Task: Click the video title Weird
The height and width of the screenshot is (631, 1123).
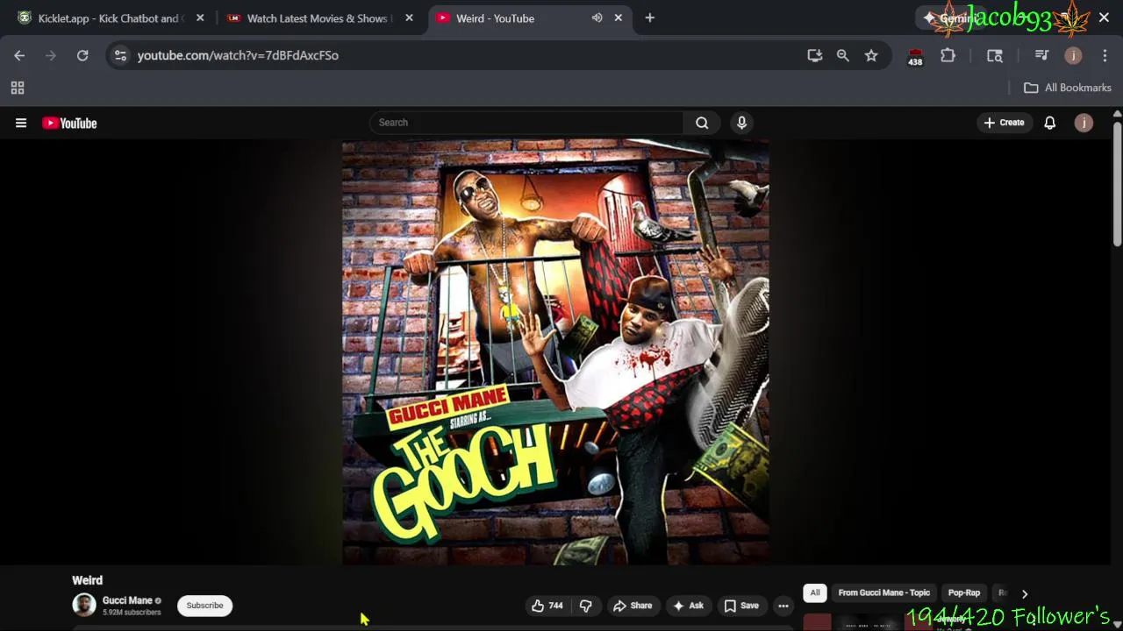Action: 87,580
